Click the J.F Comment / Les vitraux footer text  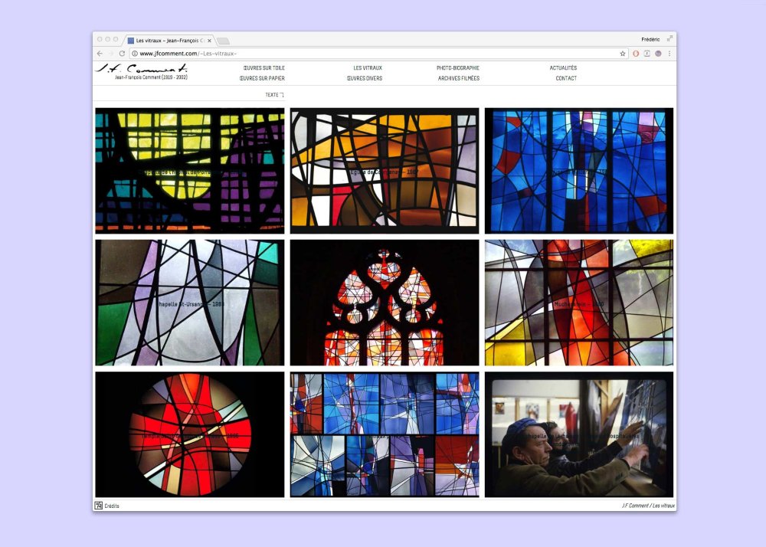(x=648, y=506)
